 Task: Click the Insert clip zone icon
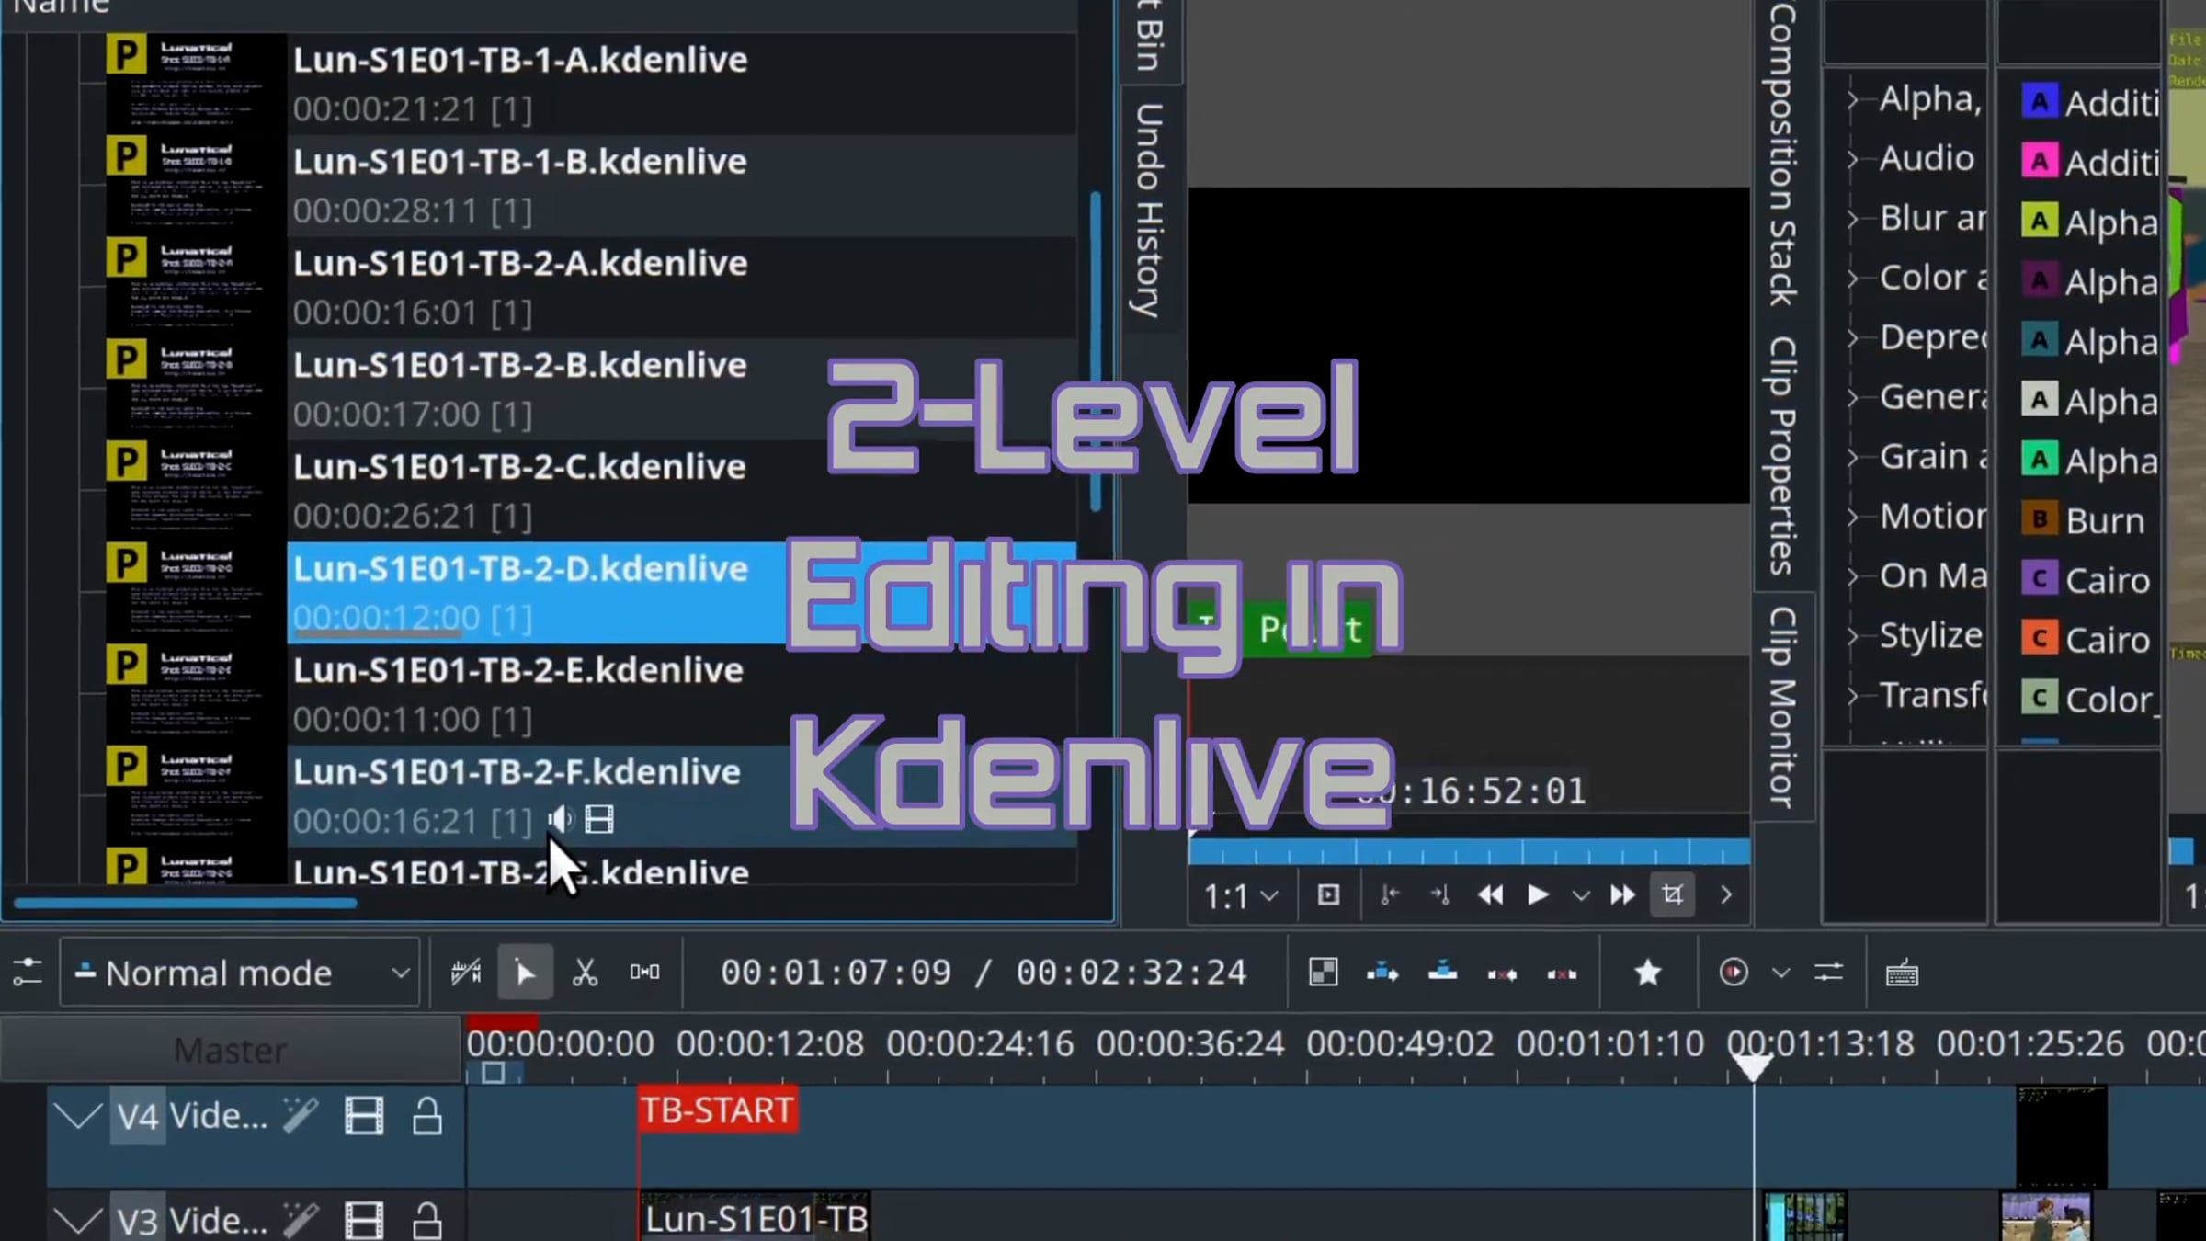1382,973
